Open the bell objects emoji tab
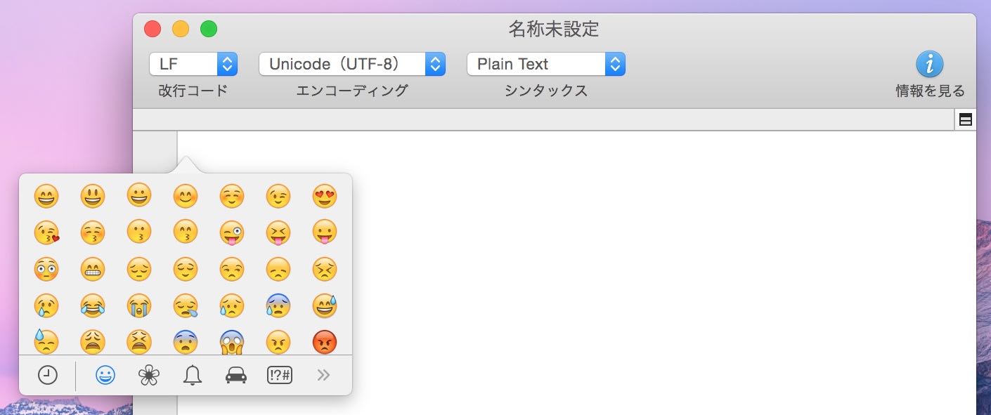 [192, 376]
